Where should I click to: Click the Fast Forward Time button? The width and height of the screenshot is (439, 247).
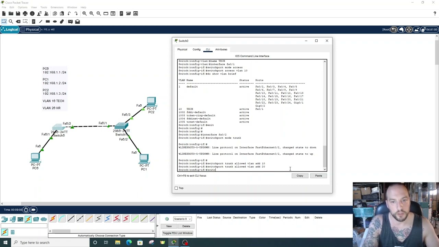tap(33, 210)
